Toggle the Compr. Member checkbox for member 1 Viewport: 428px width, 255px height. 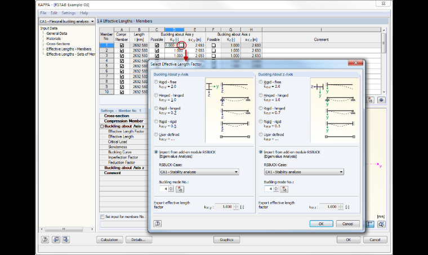pos(122,45)
